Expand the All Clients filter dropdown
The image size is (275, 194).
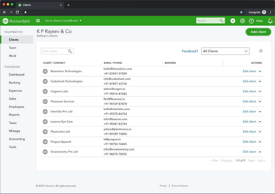[225, 51]
